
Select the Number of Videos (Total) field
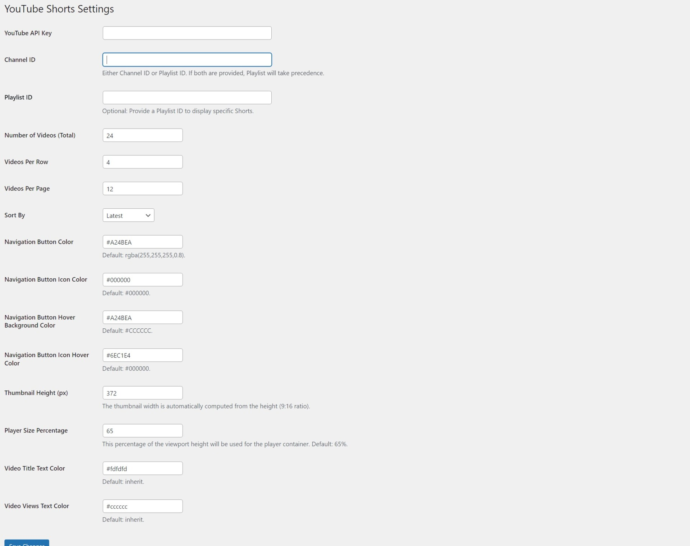coord(143,135)
